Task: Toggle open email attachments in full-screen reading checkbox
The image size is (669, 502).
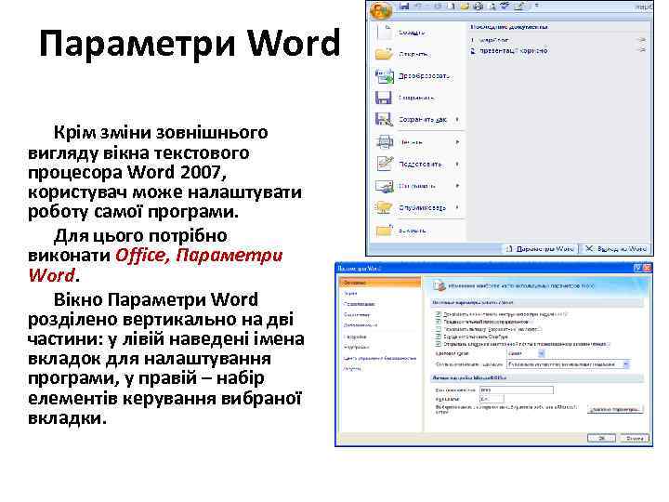Action: (439, 344)
